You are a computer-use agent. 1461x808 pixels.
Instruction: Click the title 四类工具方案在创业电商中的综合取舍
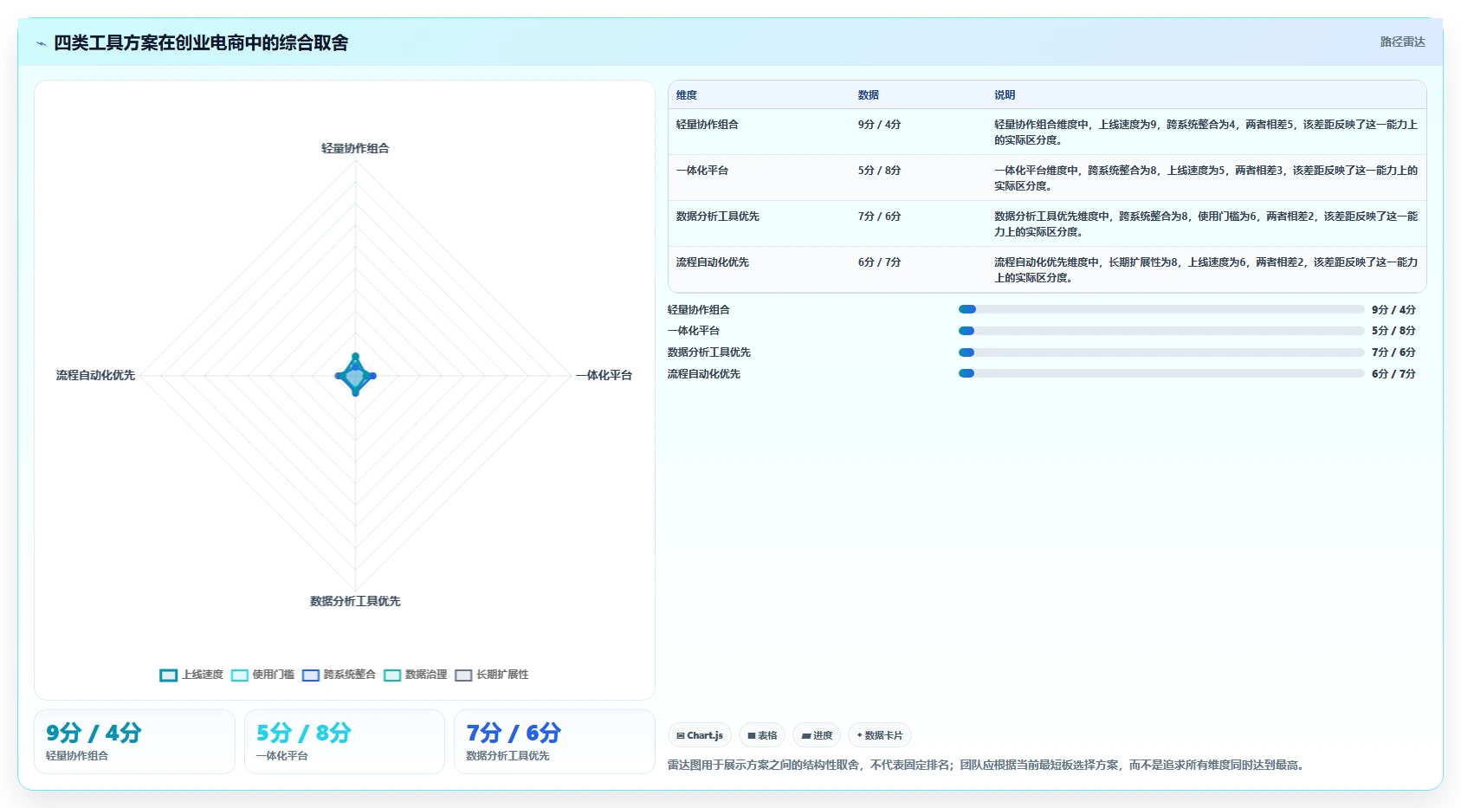201,42
